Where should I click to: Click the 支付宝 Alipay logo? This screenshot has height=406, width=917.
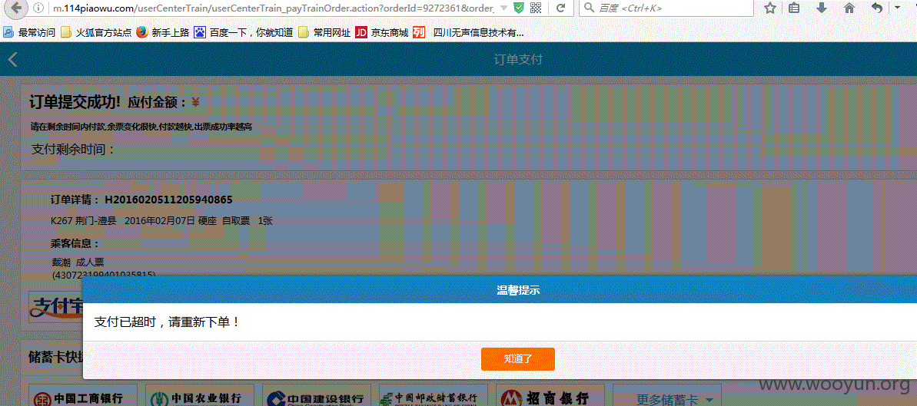(x=56, y=307)
